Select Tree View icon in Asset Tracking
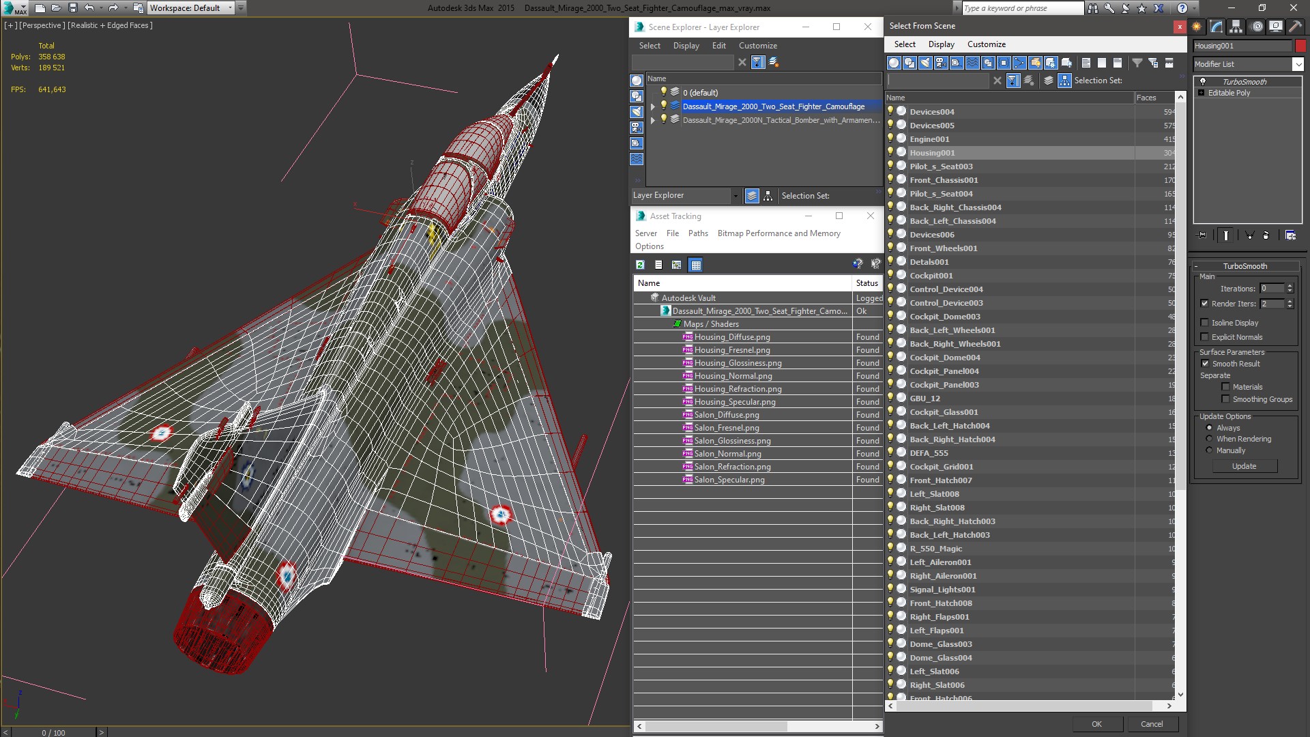This screenshot has width=1310, height=737. [x=676, y=265]
